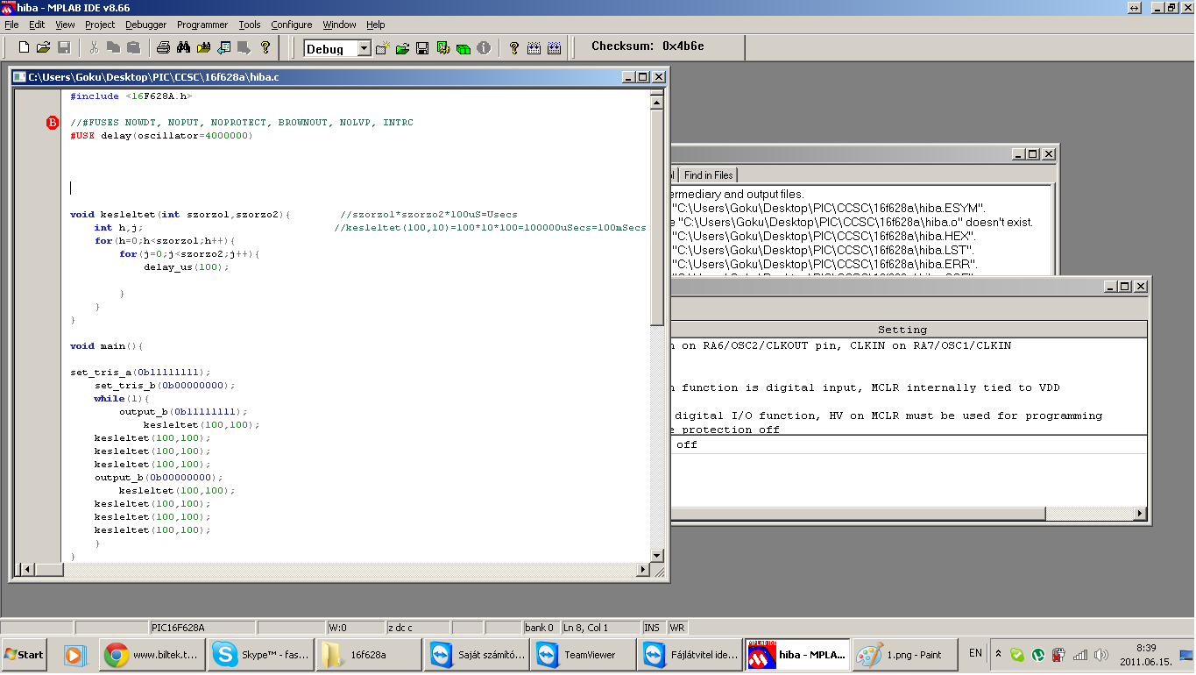This screenshot has height=675, width=1196.
Task: Click the Setting column header
Action: tap(902, 330)
